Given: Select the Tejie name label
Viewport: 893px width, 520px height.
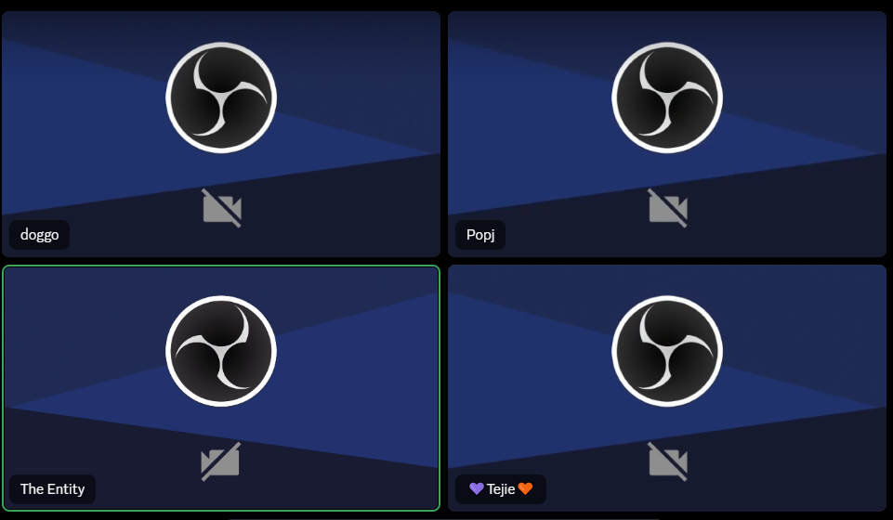Looking at the screenshot, I should pos(501,489).
